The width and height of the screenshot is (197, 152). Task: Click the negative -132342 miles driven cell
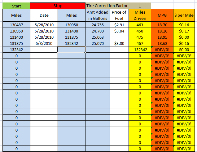[140, 50]
